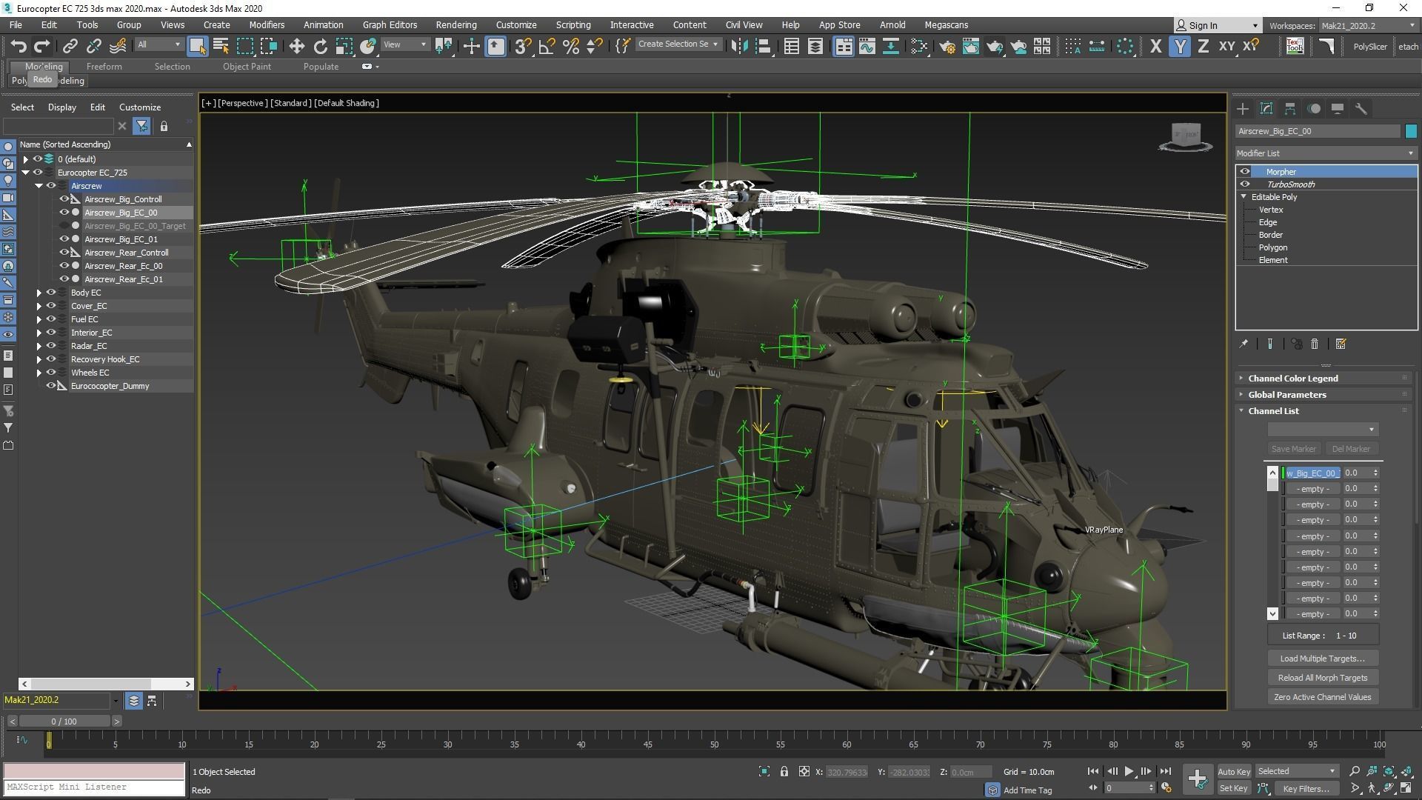Image resolution: width=1422 pixels, height=800 pixels.
Task: Select the Rotate transform tool
Action: pyautogui.click(x=320, y=47)
